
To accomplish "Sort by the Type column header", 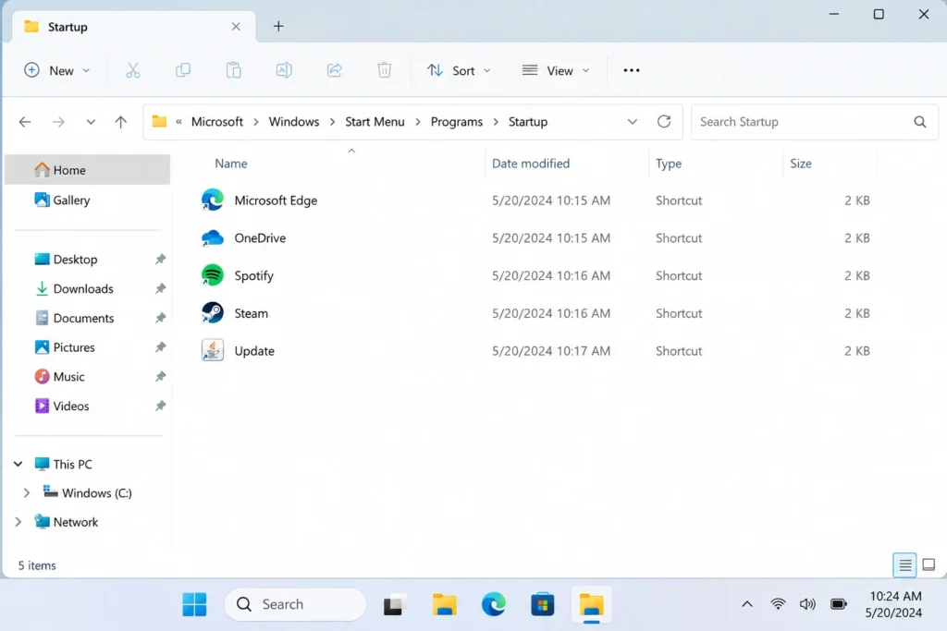I will pos(669,164).
